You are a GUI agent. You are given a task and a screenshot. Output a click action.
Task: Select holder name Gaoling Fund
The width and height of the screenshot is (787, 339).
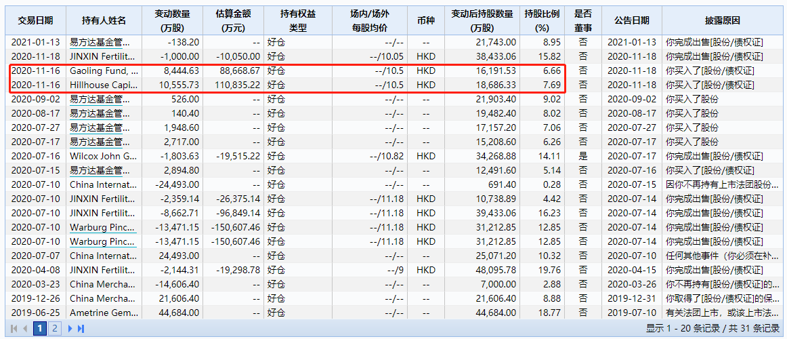pyautogui.click(x=103, y=71)
